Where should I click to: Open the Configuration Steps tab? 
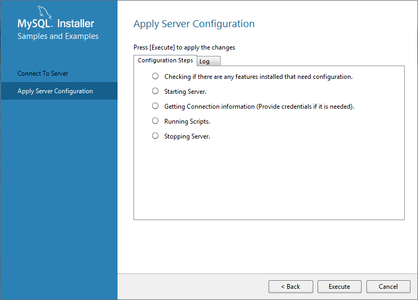pos(165,60)
